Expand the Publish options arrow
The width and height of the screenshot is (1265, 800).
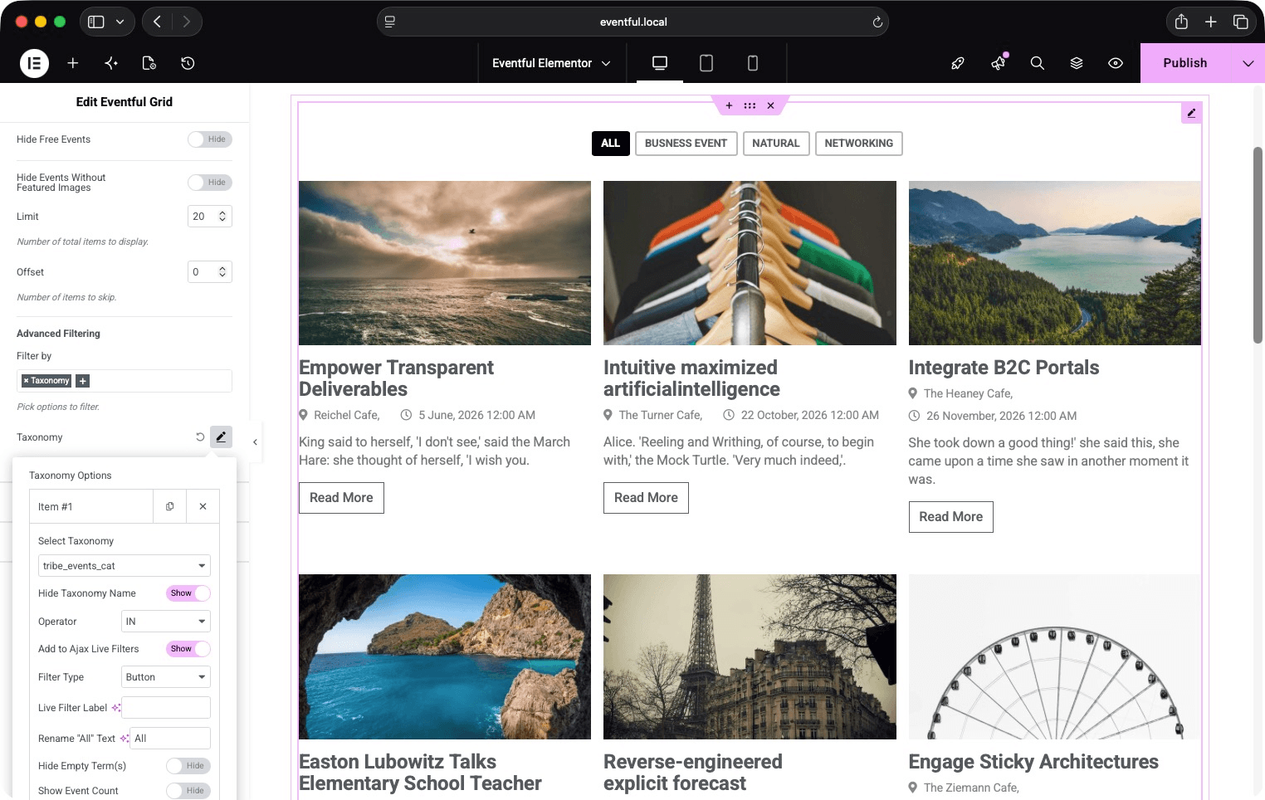[1248, 63]
